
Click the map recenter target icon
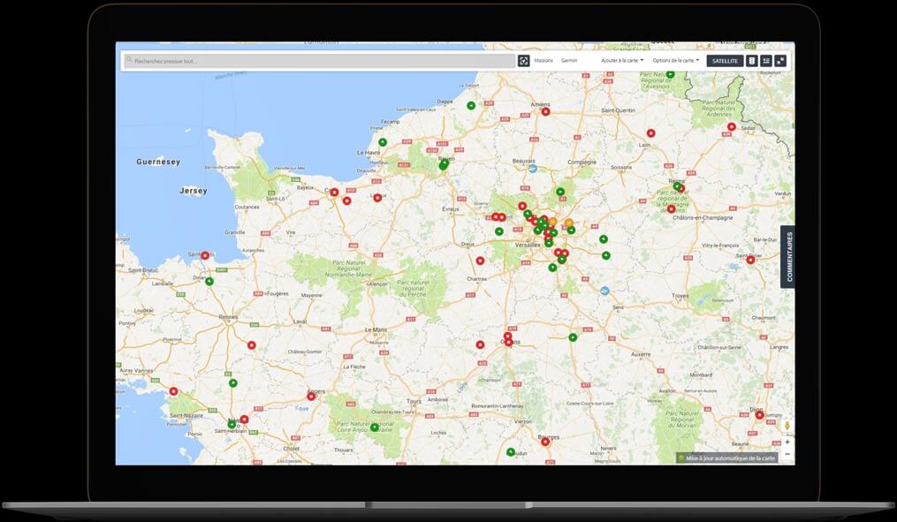coord(523,61)
